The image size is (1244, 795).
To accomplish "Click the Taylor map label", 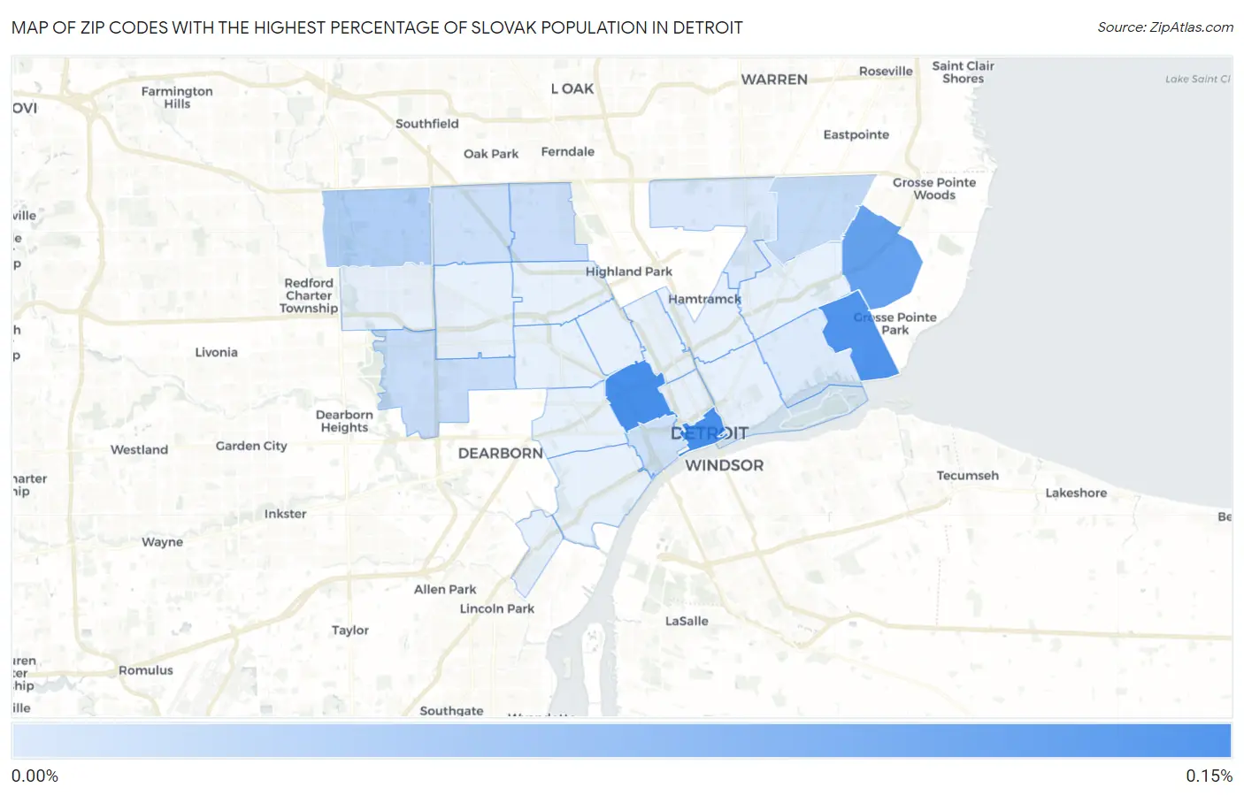I will pos(350,631).
